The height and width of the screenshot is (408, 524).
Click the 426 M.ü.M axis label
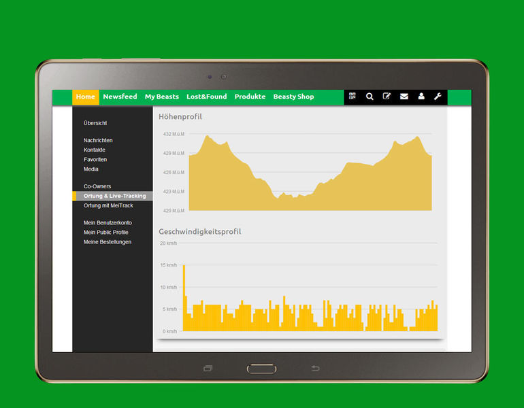174,172
